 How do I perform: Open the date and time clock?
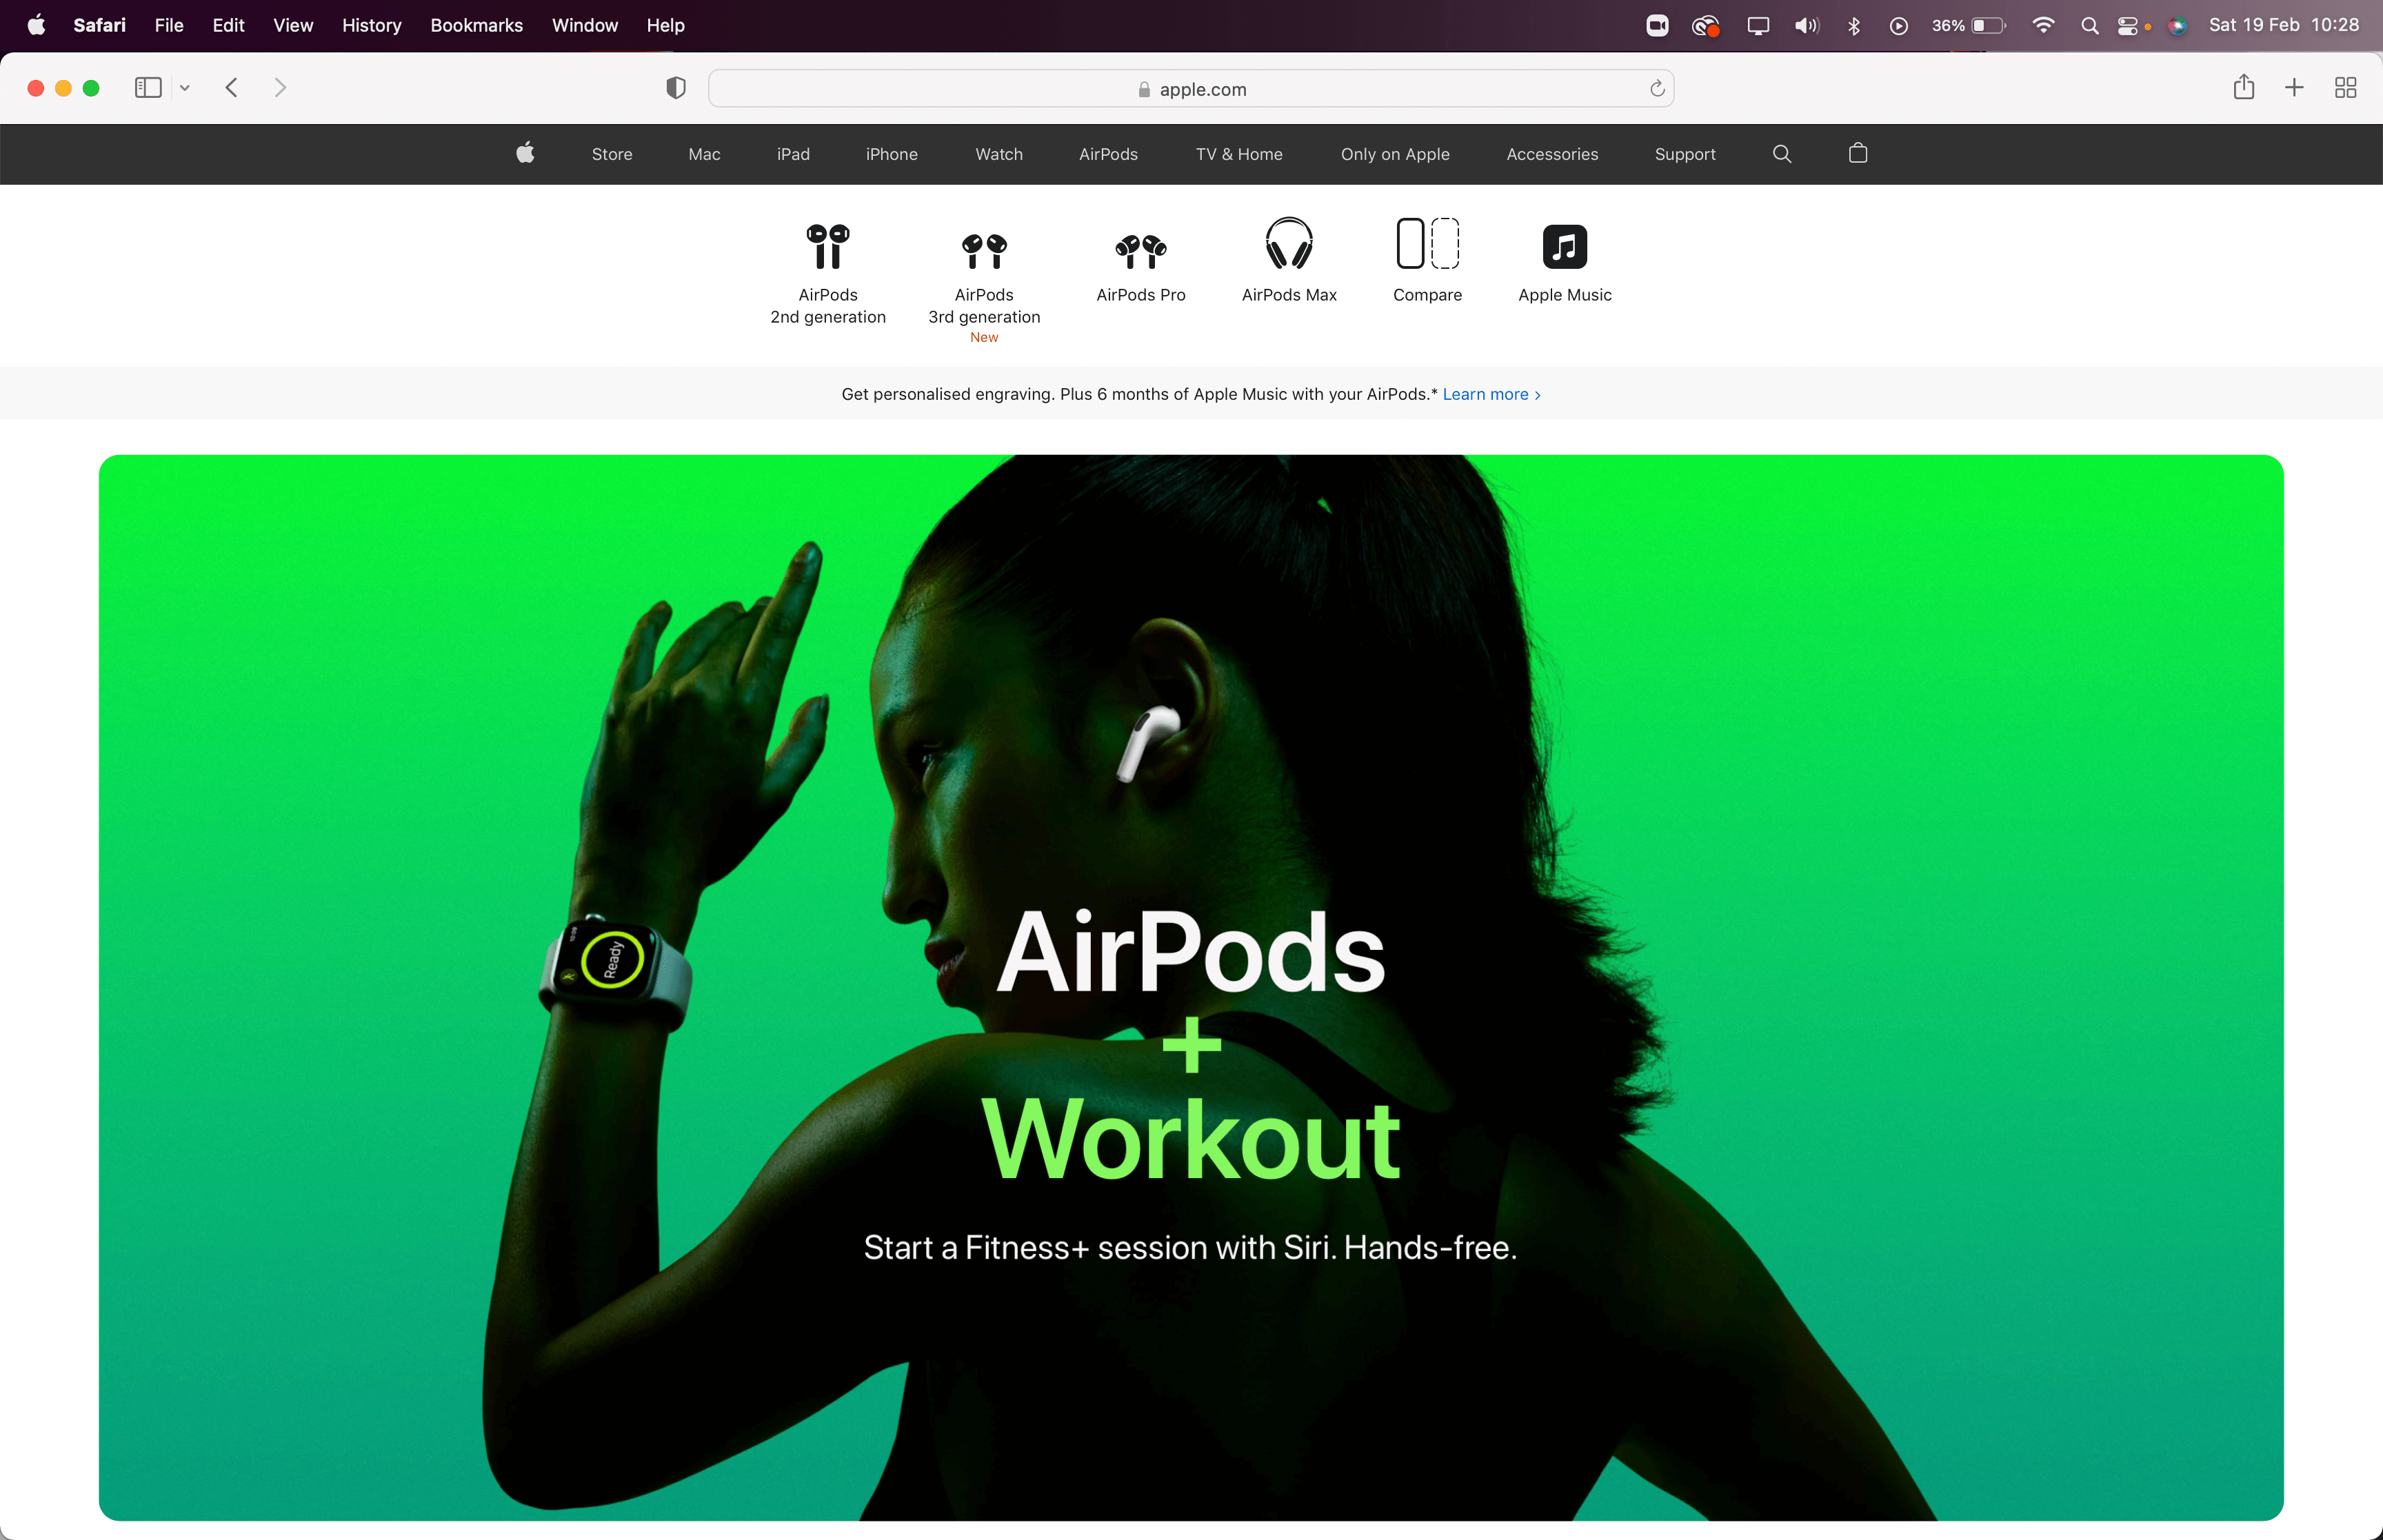(x=2284, y=25)
